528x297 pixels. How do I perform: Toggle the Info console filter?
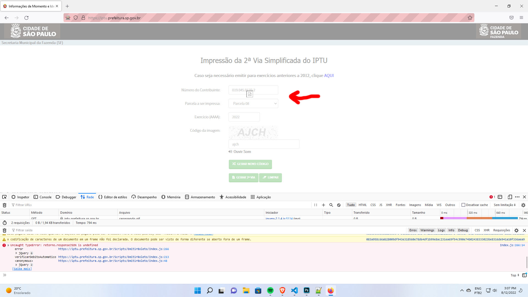(x=451, y=230)
